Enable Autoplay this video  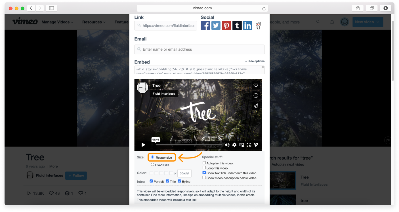tap(204, 162)
